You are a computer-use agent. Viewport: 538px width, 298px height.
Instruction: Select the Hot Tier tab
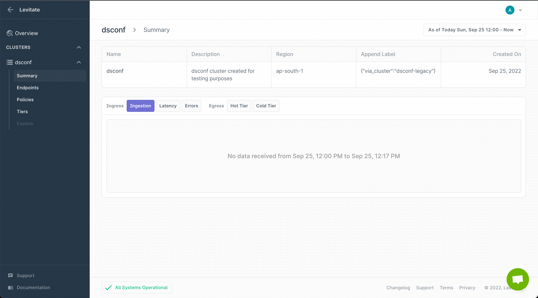point(239,106)
